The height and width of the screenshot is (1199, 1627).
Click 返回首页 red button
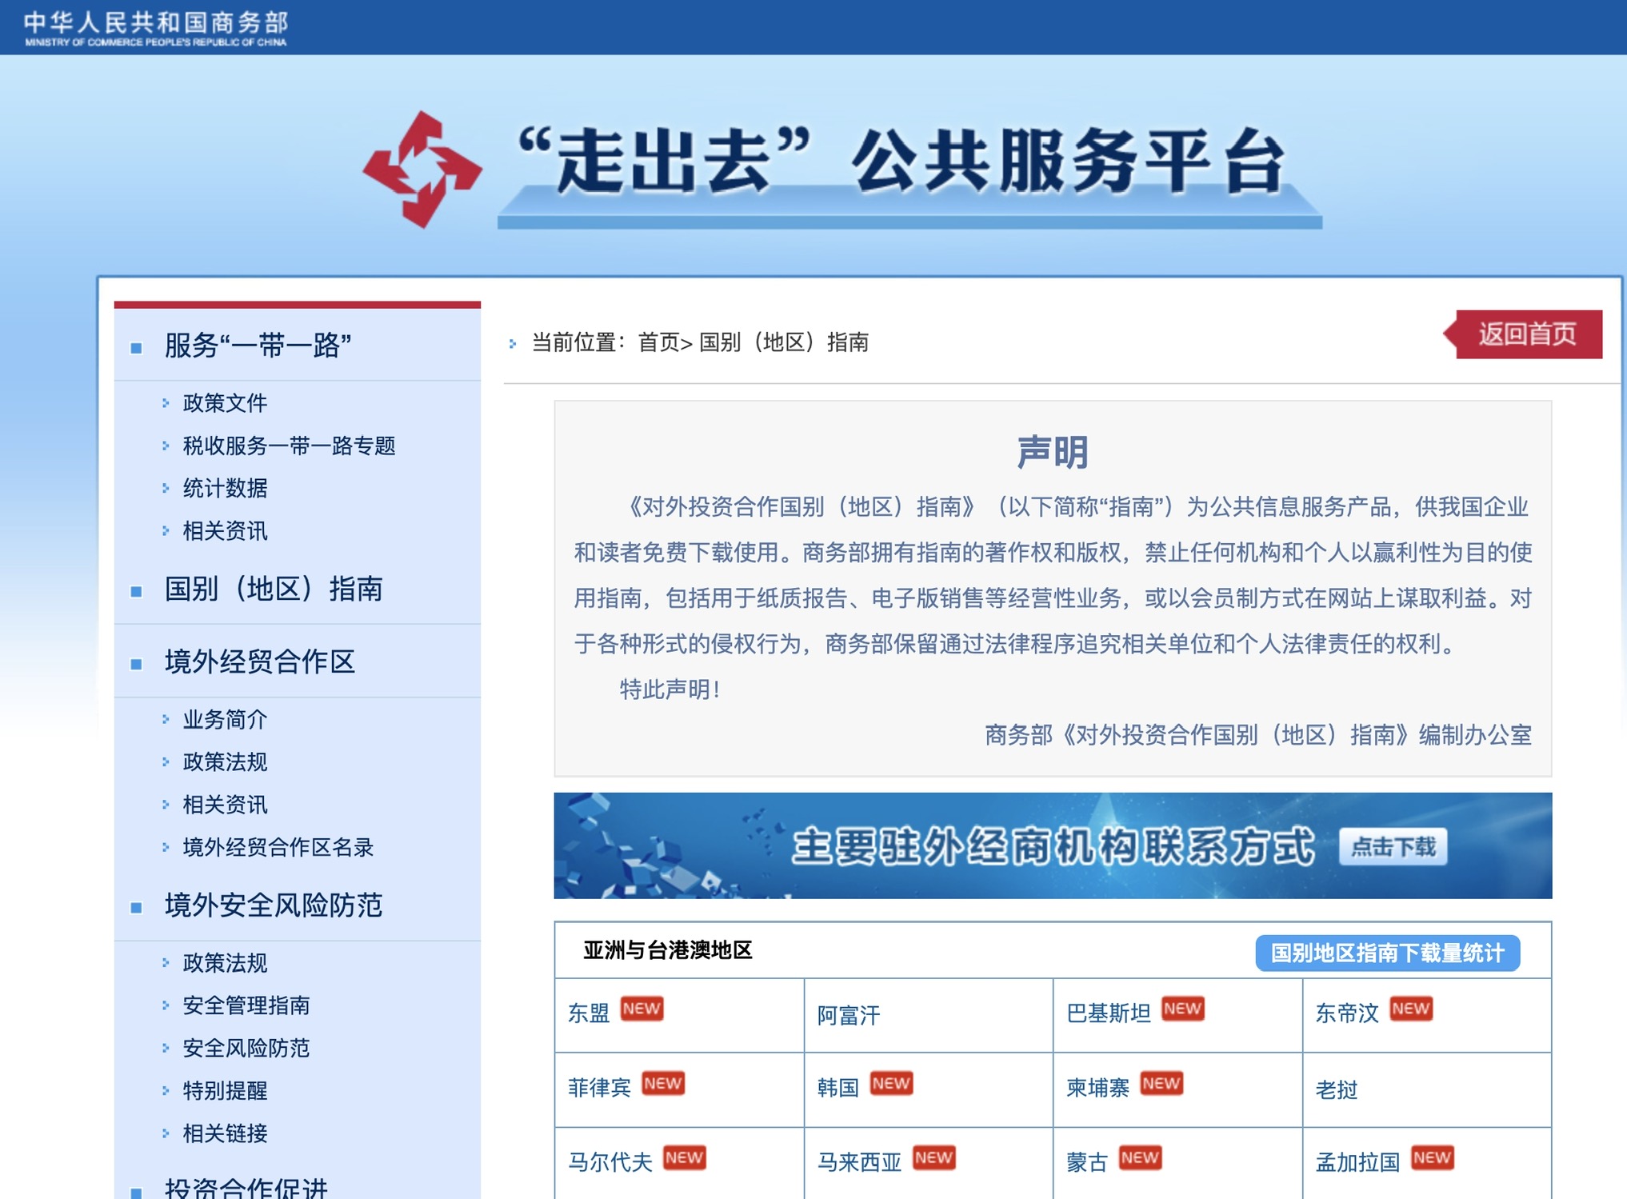[1526, 334]
